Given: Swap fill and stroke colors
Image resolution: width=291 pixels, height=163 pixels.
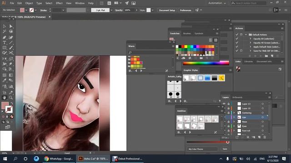Looking at the screenshot, I should click(12, 103).
